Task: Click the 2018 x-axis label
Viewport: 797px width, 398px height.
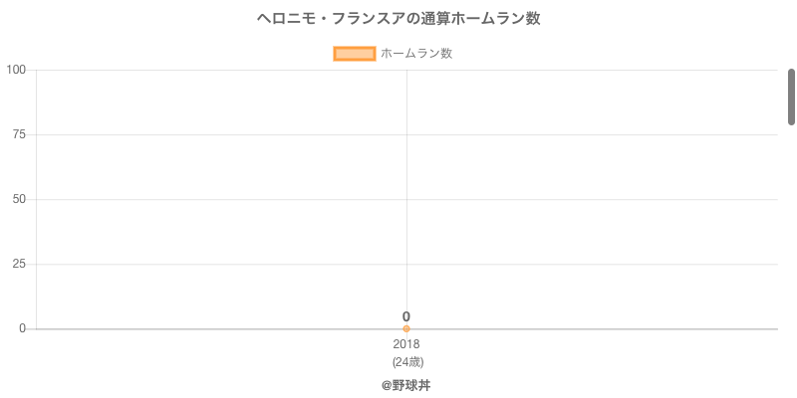Action: tap(406, 344)
